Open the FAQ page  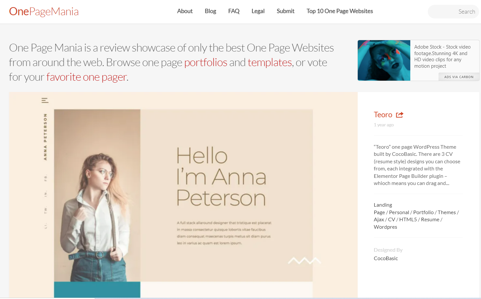[234, 11]
